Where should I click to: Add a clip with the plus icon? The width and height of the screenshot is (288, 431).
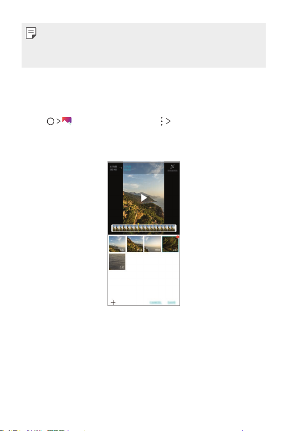coord(113,302)
